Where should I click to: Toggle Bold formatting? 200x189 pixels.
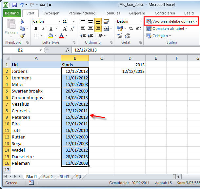[x=36, y=29]
